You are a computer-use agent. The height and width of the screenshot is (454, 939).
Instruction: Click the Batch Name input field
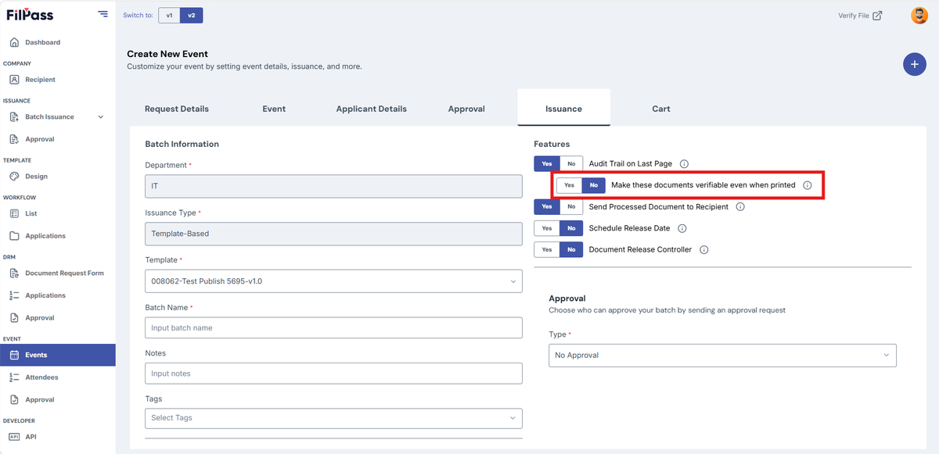pyautogui.click(x=333, y=328)
